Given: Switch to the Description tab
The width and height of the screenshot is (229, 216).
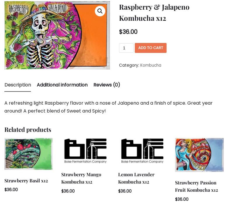Looking at the screenshot, I should [18, 85].
